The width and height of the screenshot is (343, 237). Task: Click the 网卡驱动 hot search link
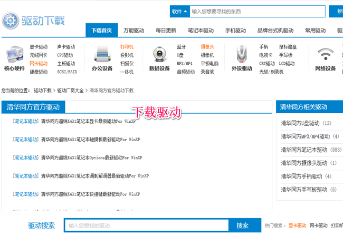pyautogui.click(x=319, y=225)
